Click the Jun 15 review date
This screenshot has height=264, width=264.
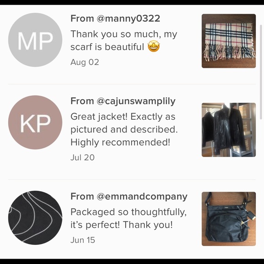click(x=83, y=240)
